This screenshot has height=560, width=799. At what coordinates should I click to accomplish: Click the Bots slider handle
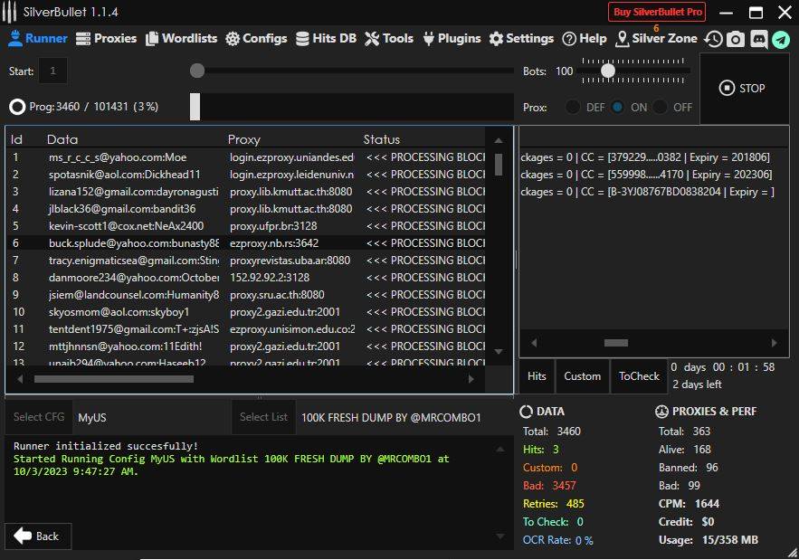pyautogui.click(x=608, y=71)
